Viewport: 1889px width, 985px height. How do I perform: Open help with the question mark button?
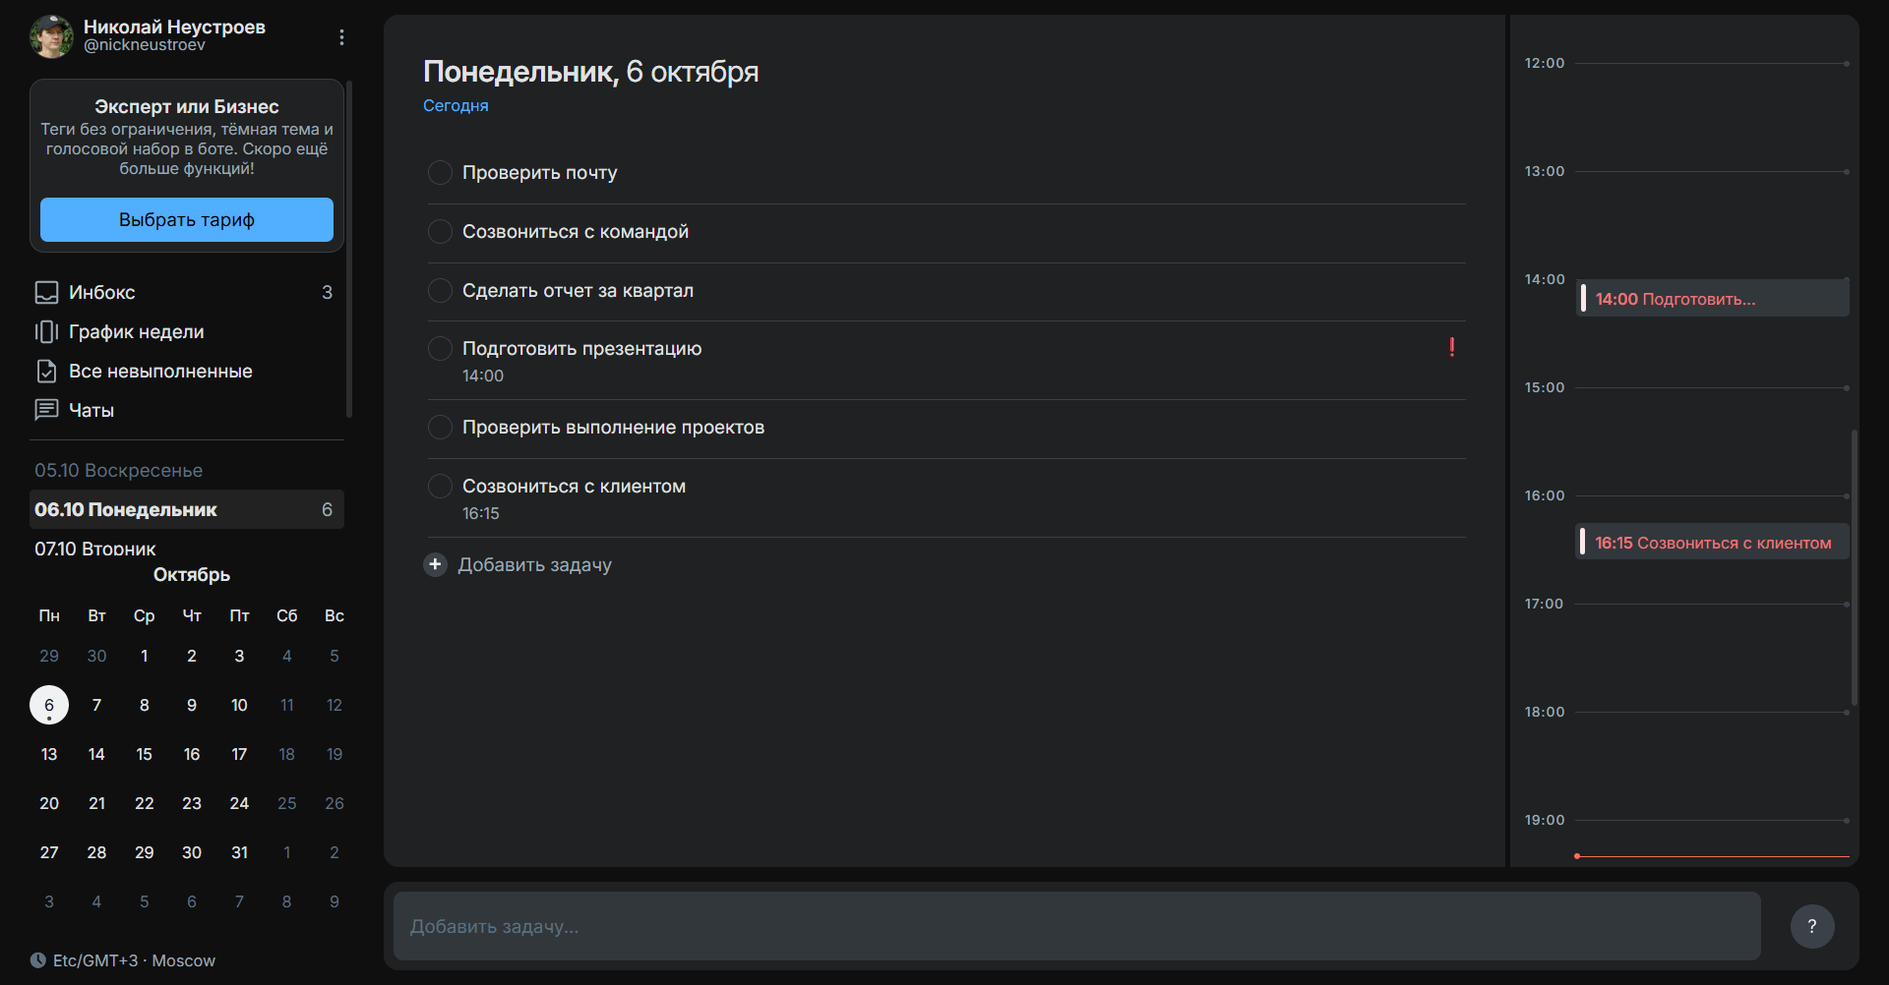(1811, 926)
